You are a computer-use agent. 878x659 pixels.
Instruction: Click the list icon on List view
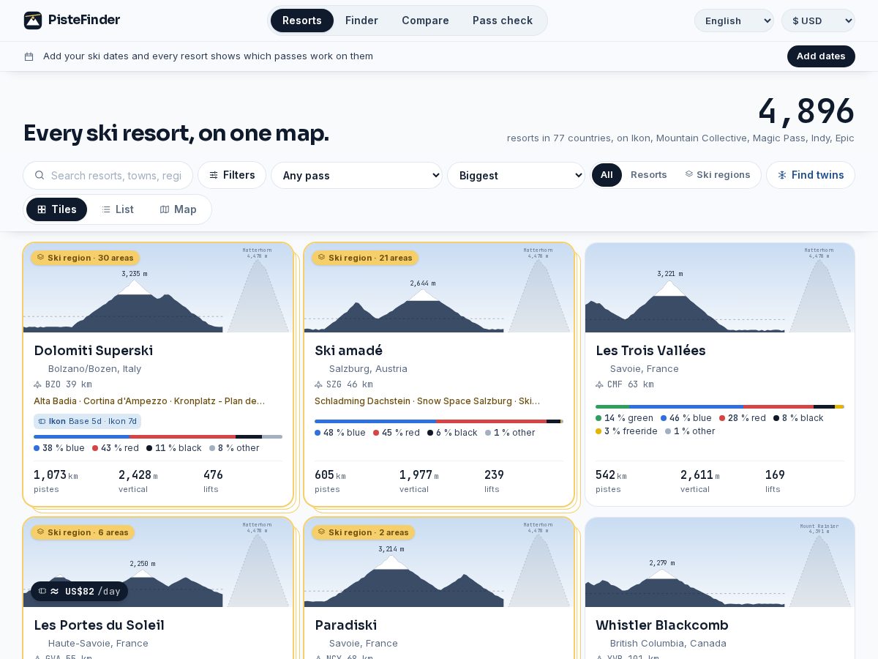click(106, 209)
